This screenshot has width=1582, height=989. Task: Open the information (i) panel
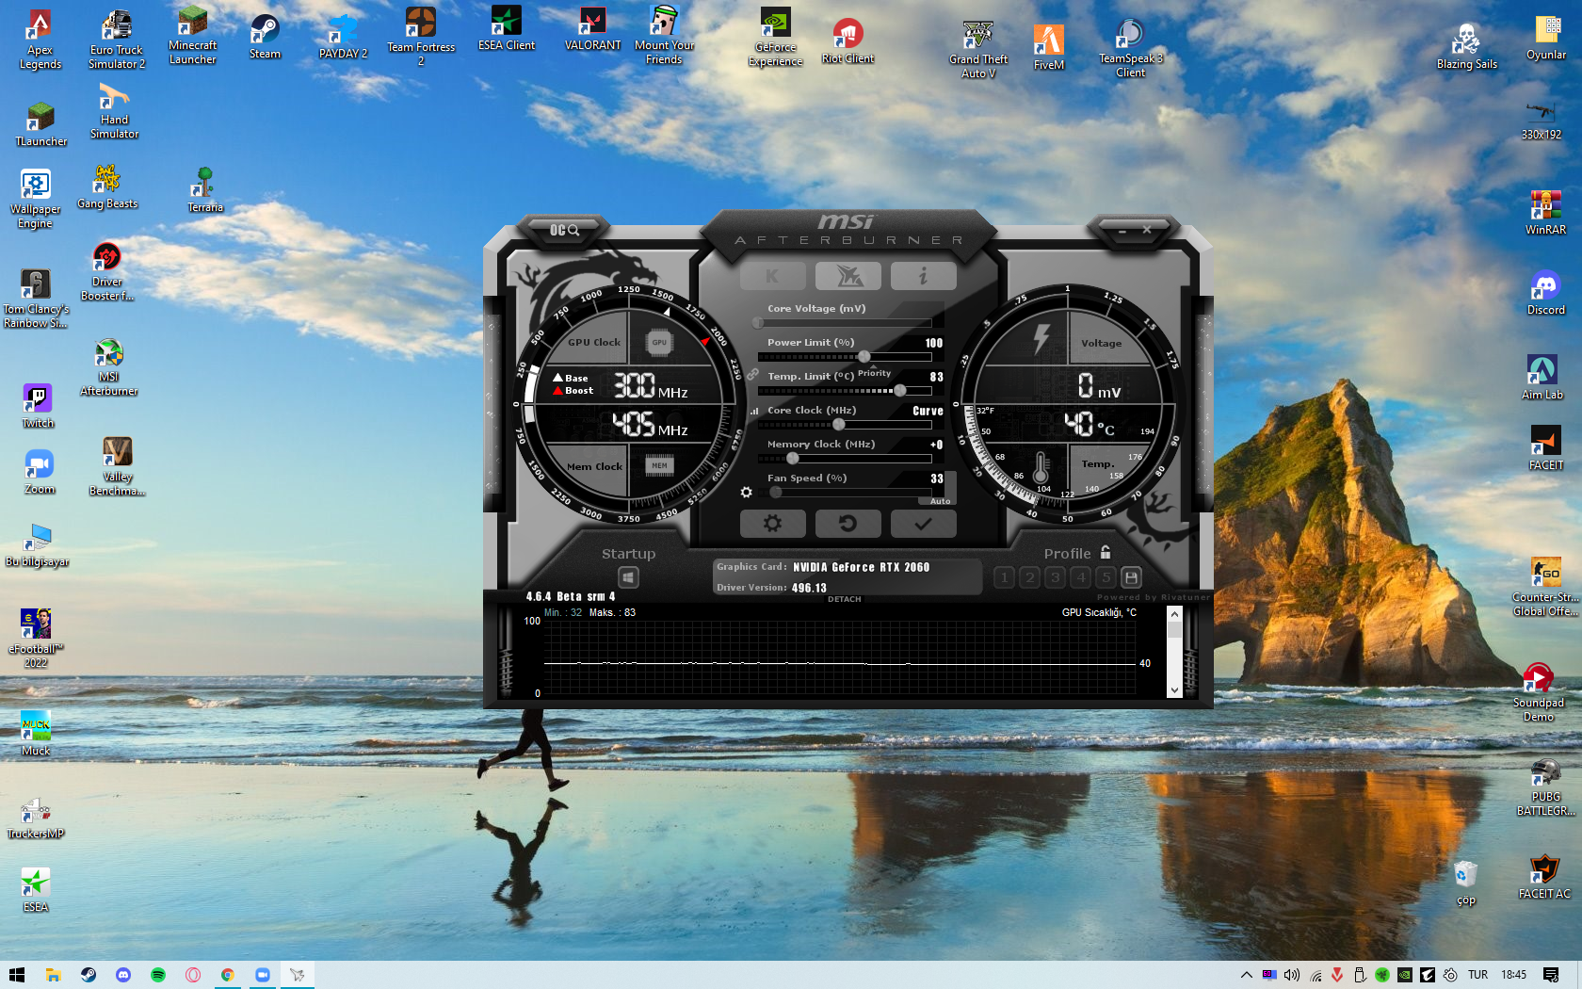tap(923, 276)
